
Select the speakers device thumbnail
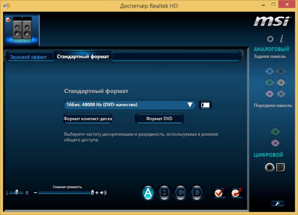click(x=22, y=30)
